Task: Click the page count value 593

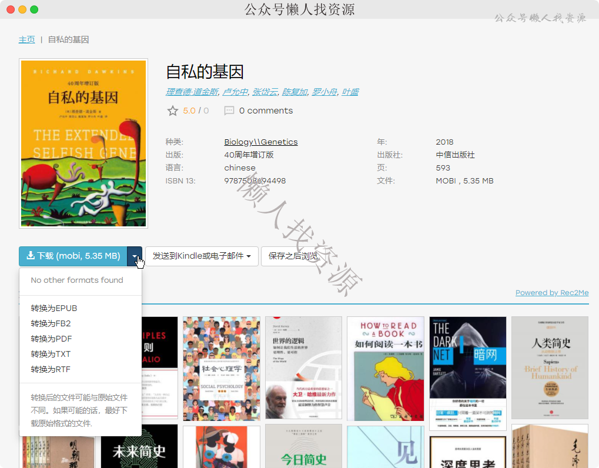Action: [x=443, y=168]
